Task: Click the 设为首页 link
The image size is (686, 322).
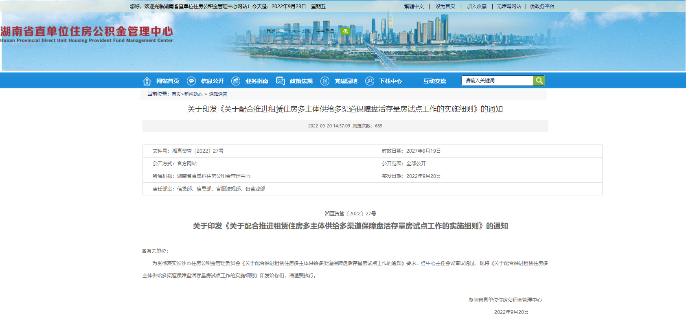Action: [x=445, y=7]
